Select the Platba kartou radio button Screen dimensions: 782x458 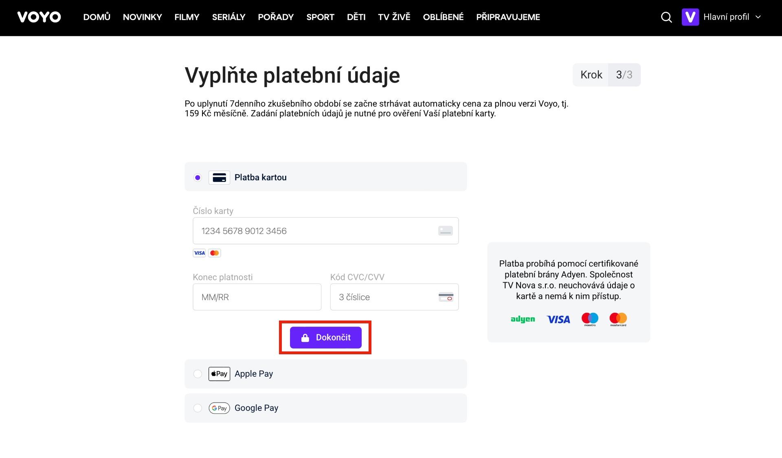(198, 178)
